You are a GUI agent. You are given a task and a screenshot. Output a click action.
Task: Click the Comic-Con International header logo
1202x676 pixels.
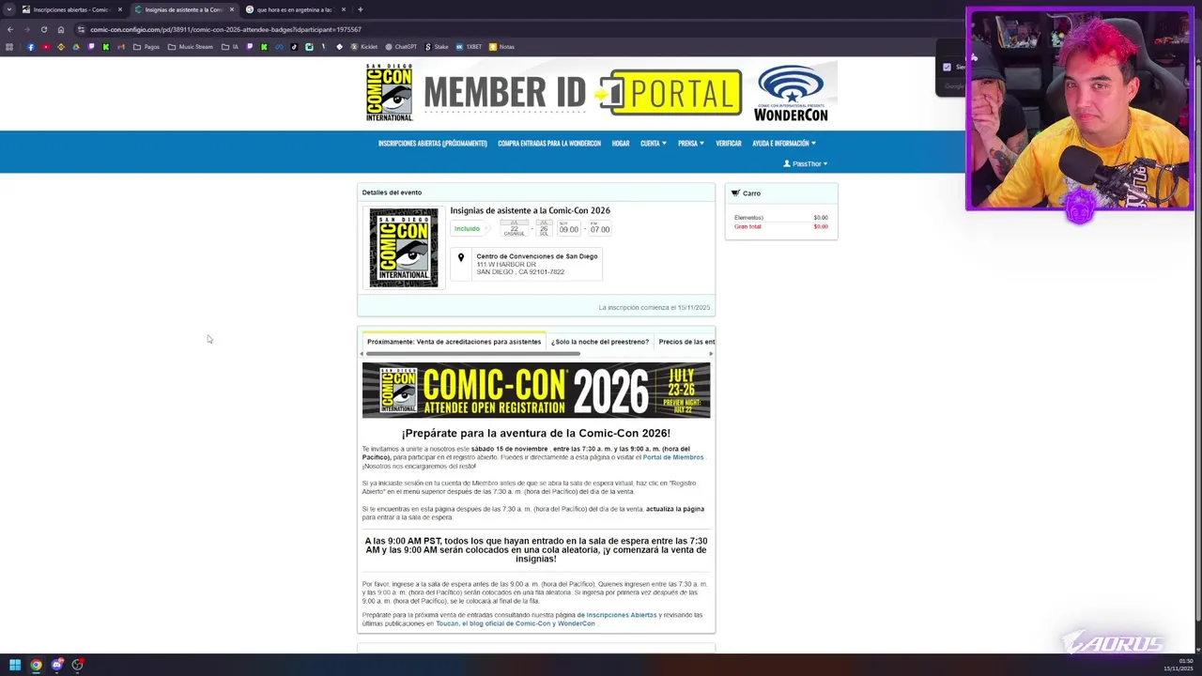[390, 93]
